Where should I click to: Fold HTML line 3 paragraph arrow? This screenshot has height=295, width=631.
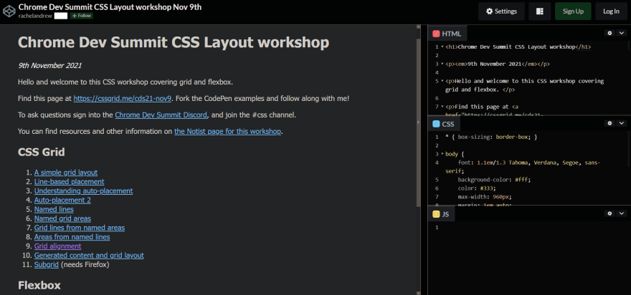coord(442,64)
